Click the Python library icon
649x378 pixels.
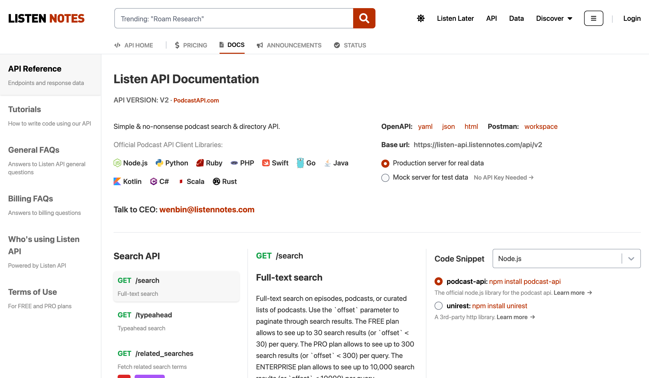click(x=159, y=163)
